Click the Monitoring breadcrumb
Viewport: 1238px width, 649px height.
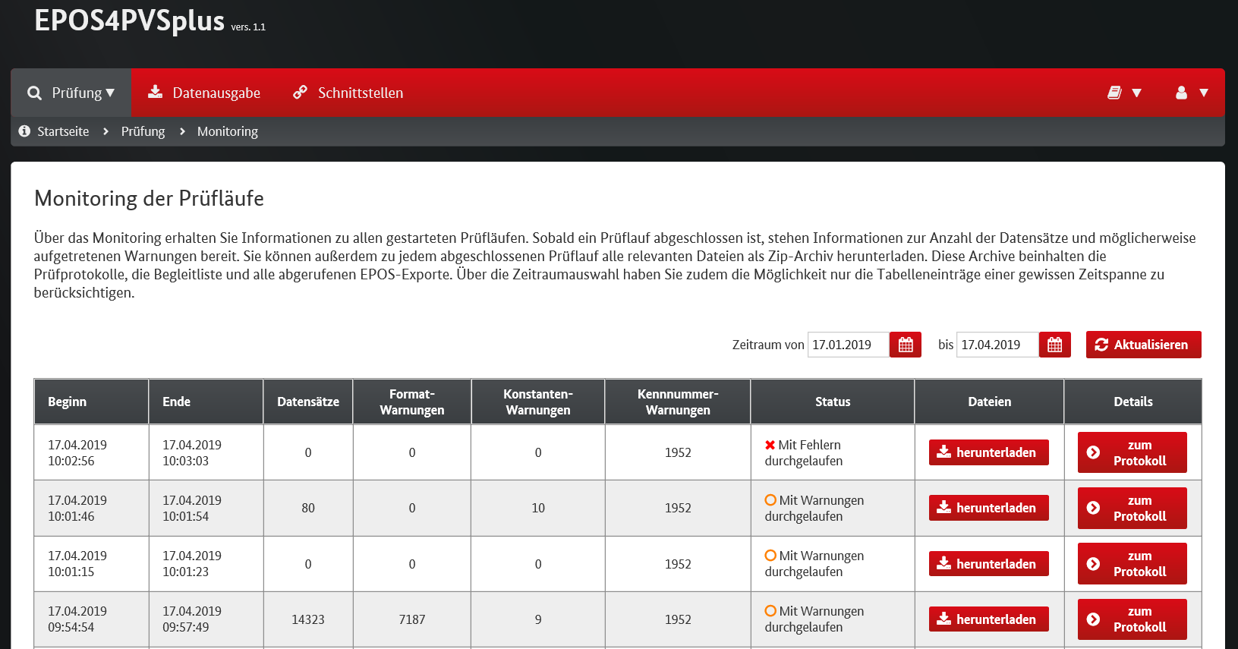(228, 131)
